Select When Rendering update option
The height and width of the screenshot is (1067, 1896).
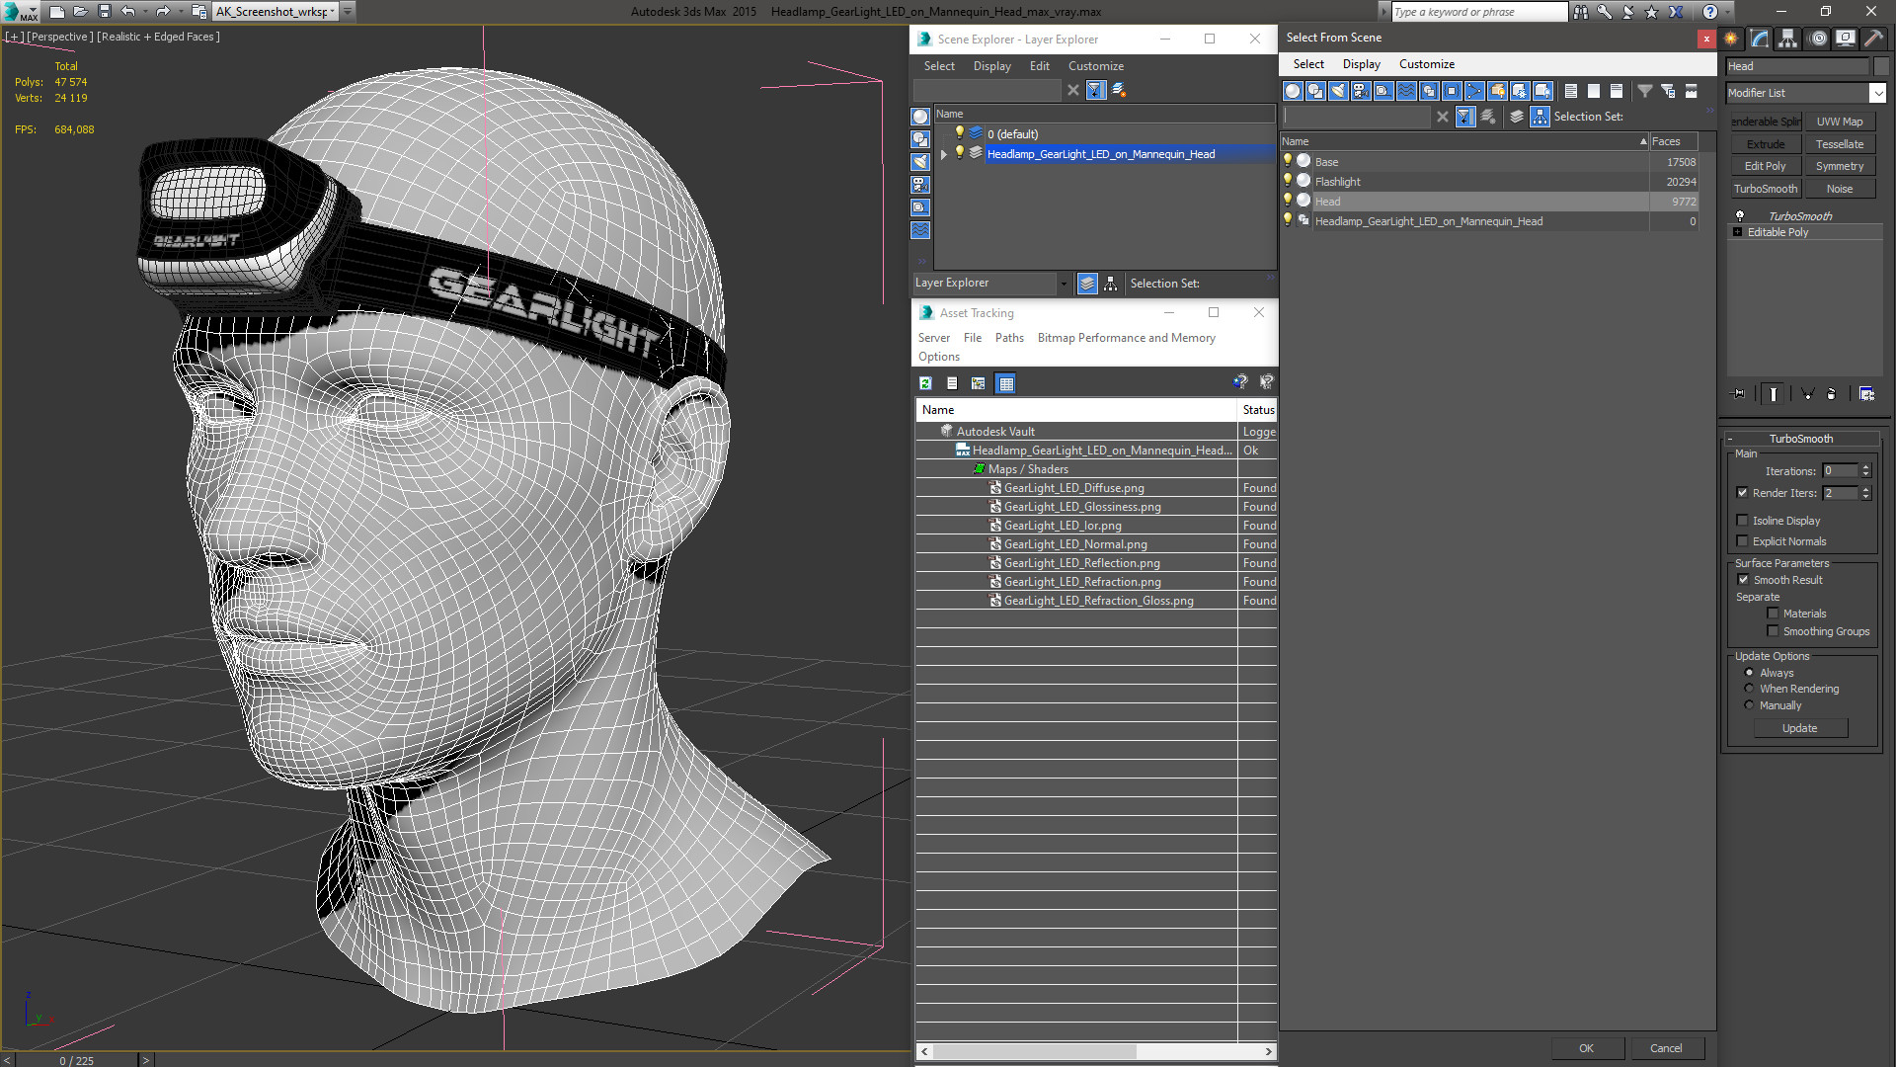(1749, 689)
